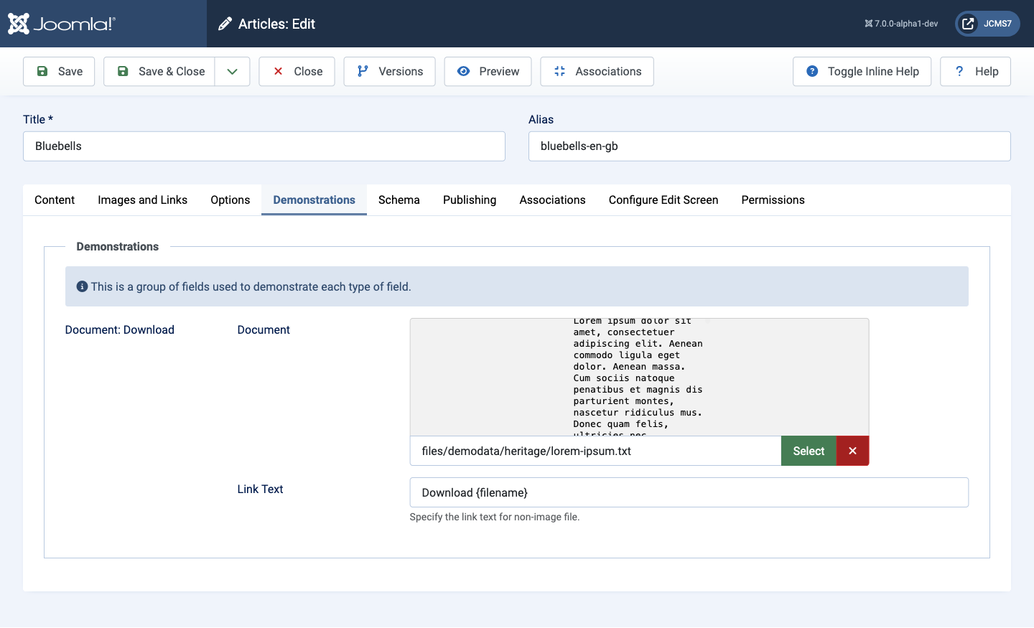The image size is (1034, 628).
Task: Click the Preview button
Action: (488, 71)
